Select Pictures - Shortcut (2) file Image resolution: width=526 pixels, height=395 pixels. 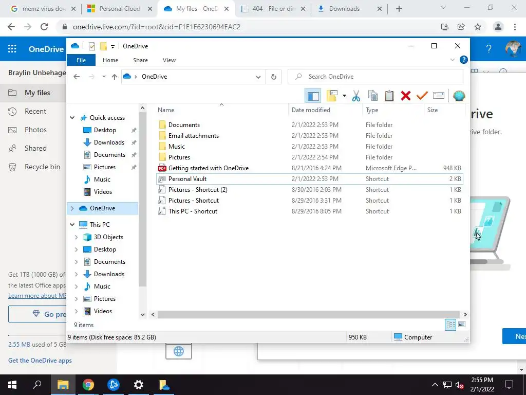coord(198,190)
